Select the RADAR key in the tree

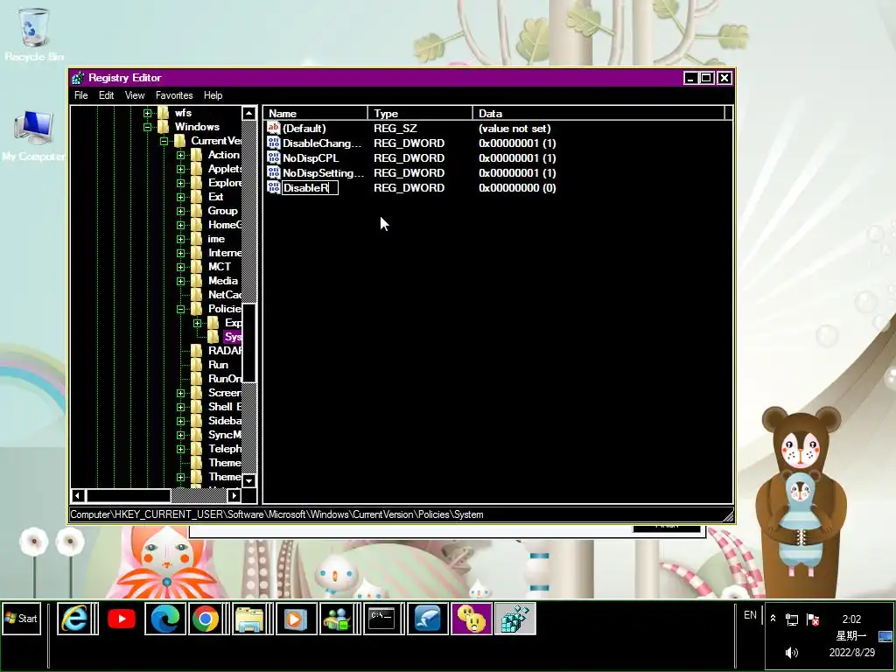click(225, 351)
